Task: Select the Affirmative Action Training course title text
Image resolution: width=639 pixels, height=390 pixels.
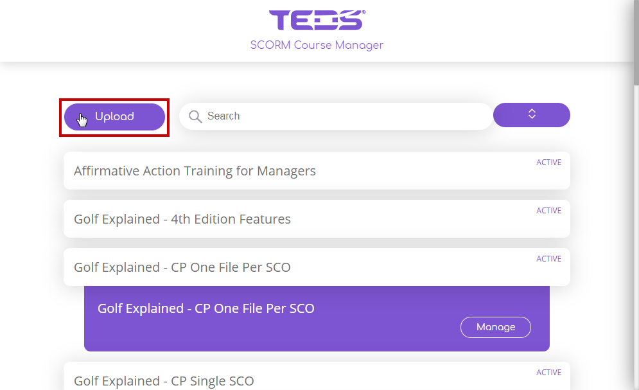Action: coord(195,171)
